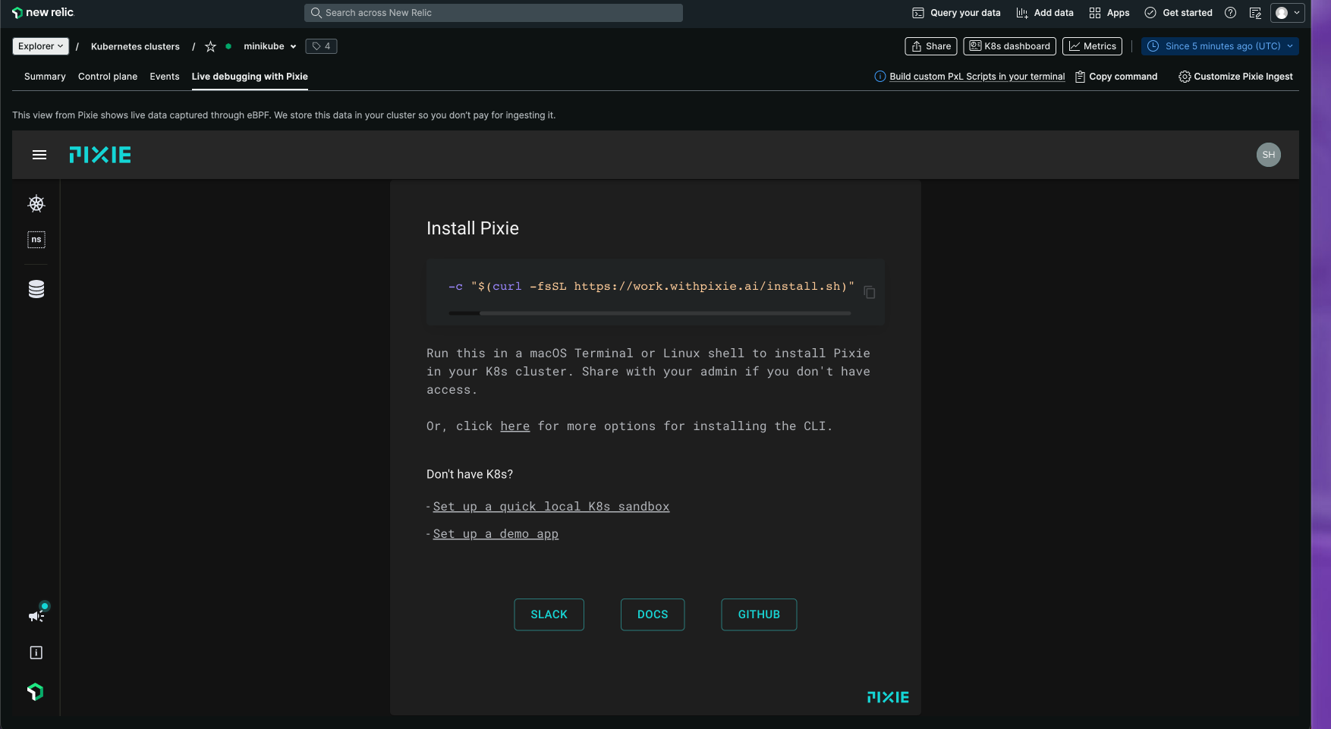
Task: Click the DOCS button
Action: pos(653,614)
